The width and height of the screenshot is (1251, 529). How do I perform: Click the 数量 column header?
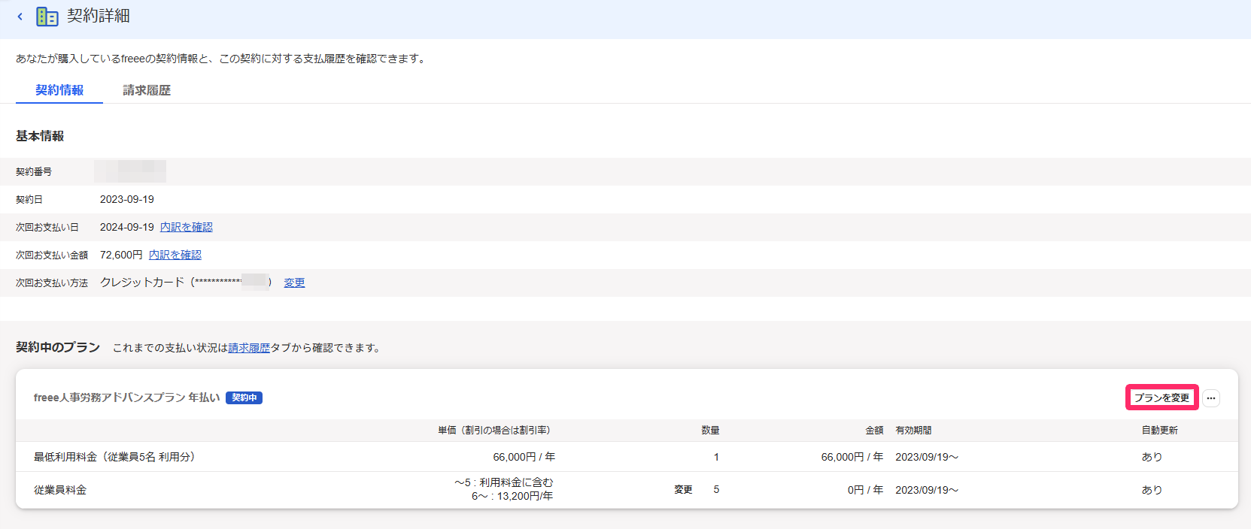(710, 431)
